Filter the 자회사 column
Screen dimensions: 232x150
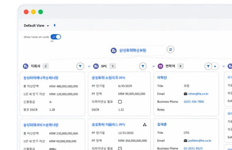tap(80, 66)
